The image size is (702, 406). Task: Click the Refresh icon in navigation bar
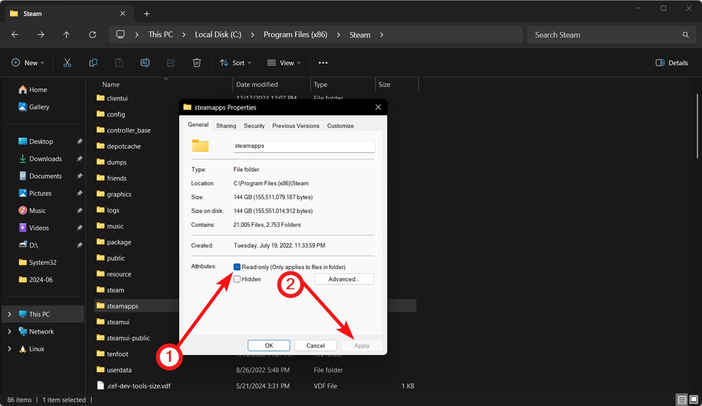(93, 35)
